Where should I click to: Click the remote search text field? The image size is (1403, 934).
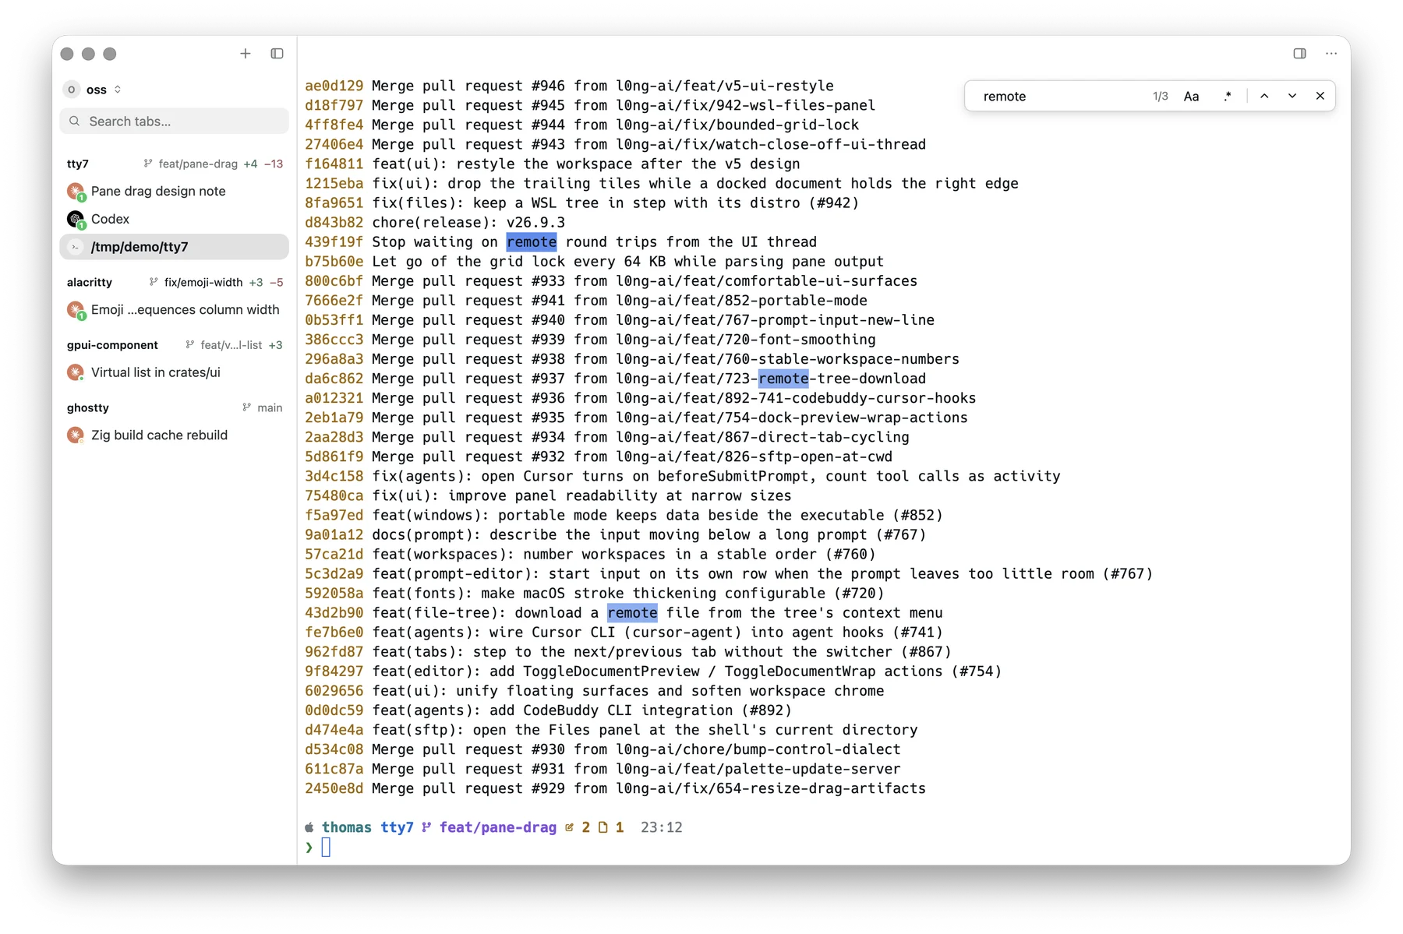(1060, 97)
